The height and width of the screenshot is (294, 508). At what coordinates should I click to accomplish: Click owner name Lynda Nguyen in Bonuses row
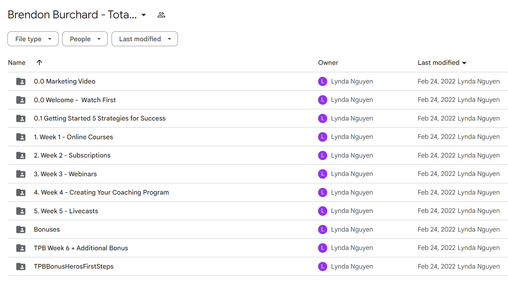tap(352, 229)
